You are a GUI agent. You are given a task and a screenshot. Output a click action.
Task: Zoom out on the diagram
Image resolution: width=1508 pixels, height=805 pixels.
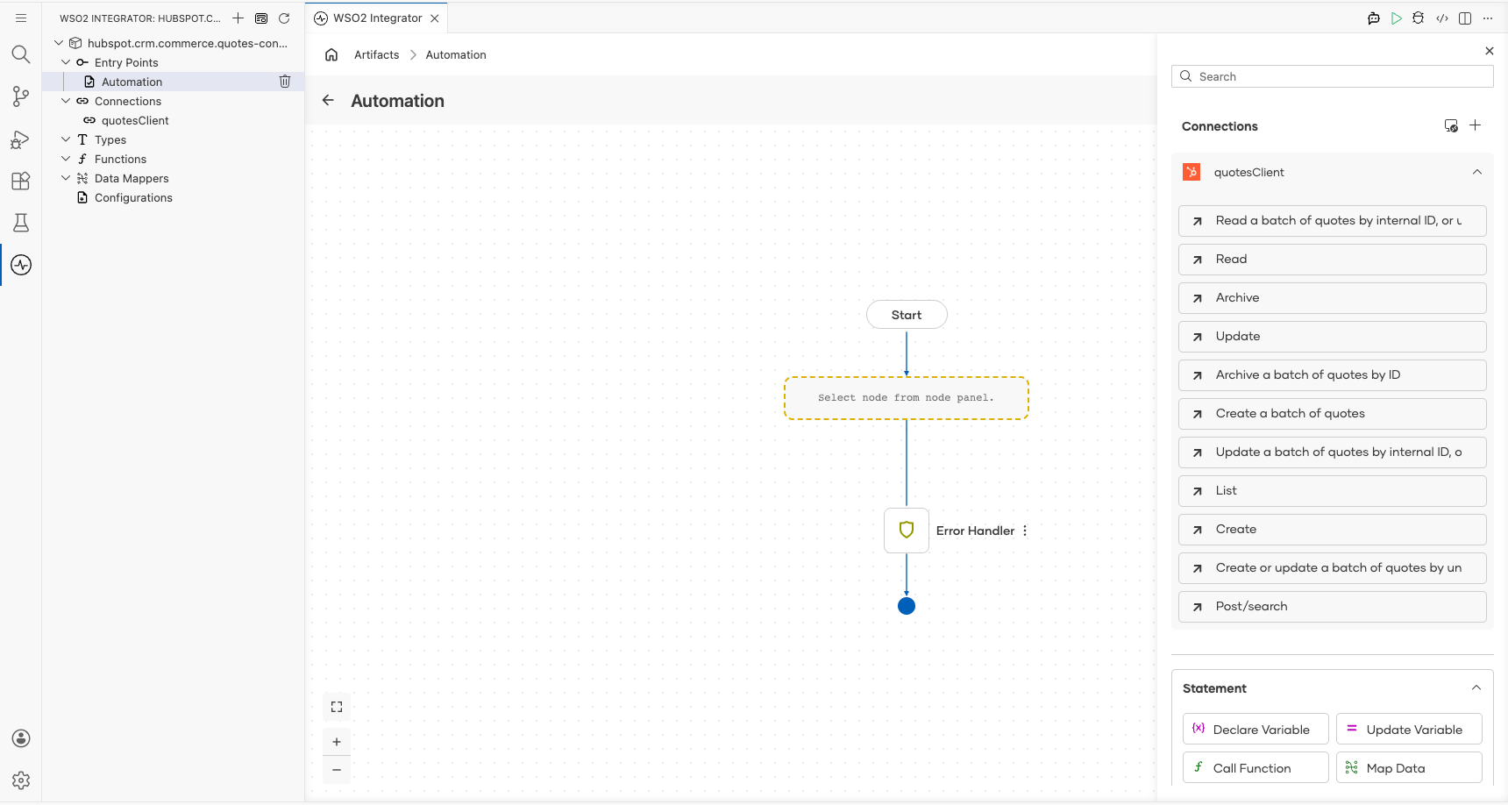[x=337, y=770]
